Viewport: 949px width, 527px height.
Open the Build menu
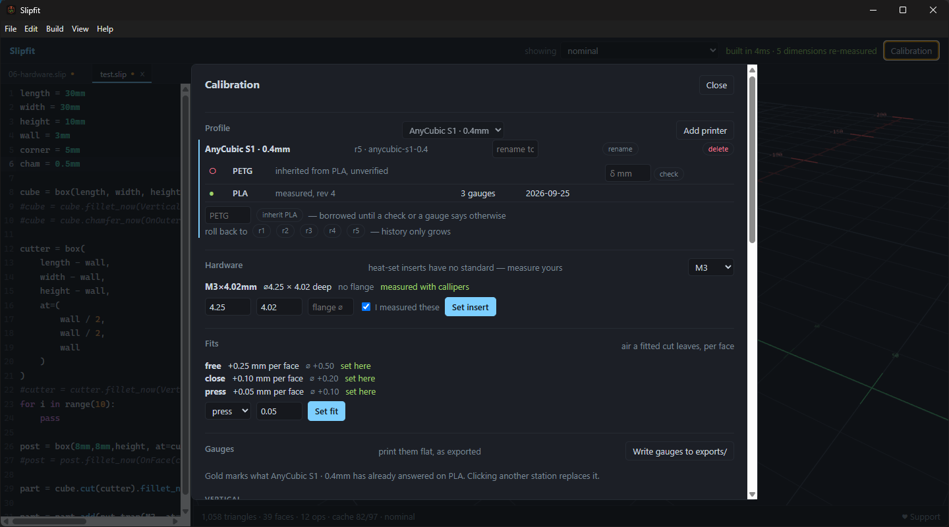tap(55, 29)
